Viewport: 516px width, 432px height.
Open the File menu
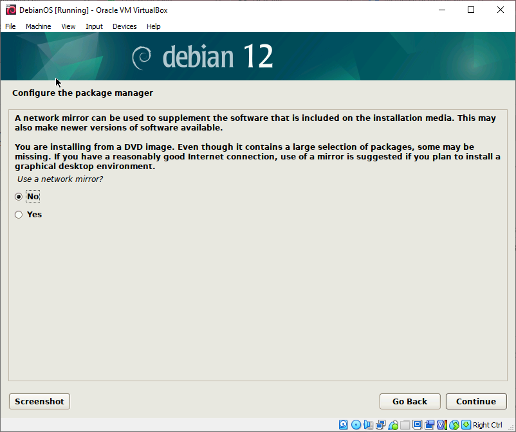[x=10, y=26]
